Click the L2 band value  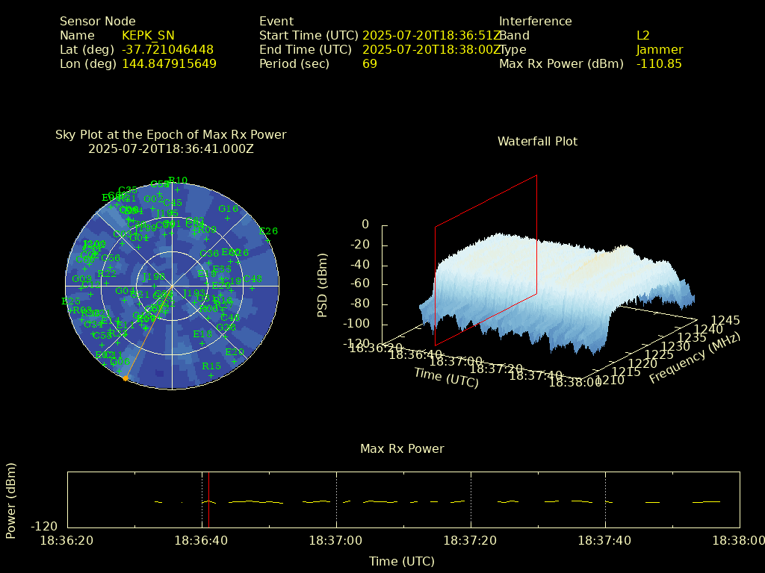642,35
